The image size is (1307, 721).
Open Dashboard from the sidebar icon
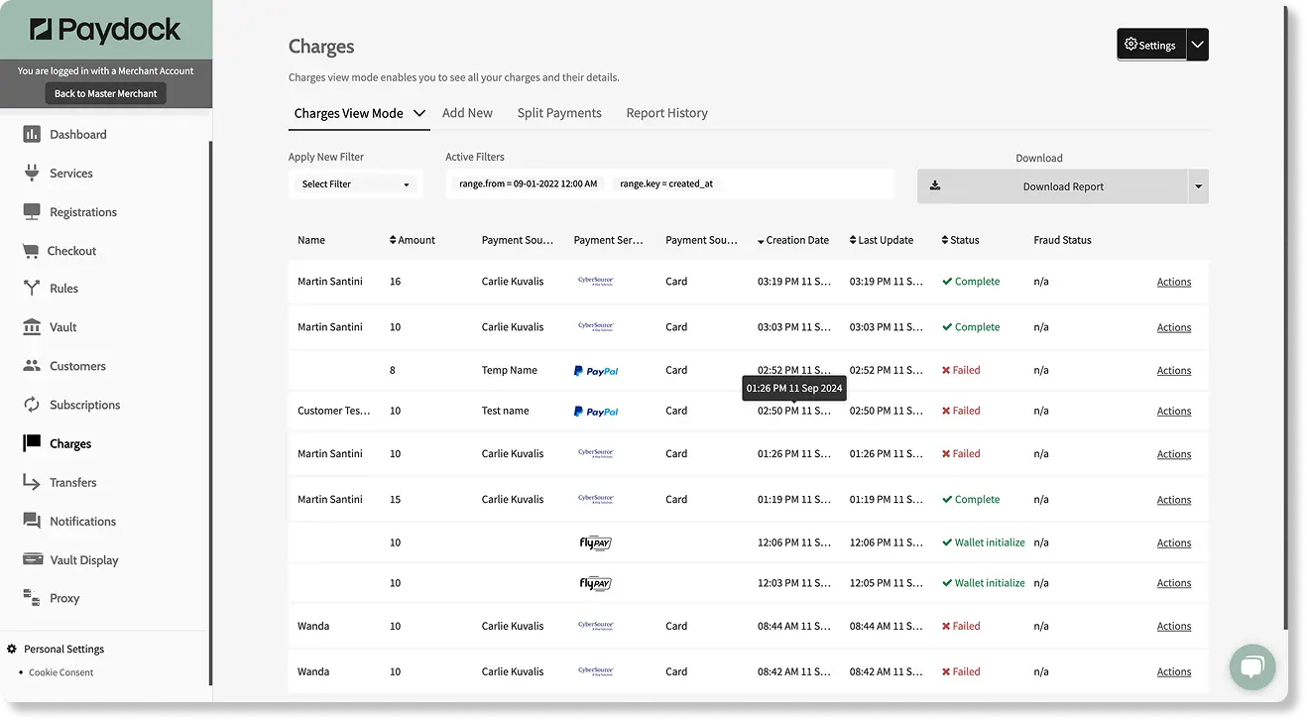32,134
